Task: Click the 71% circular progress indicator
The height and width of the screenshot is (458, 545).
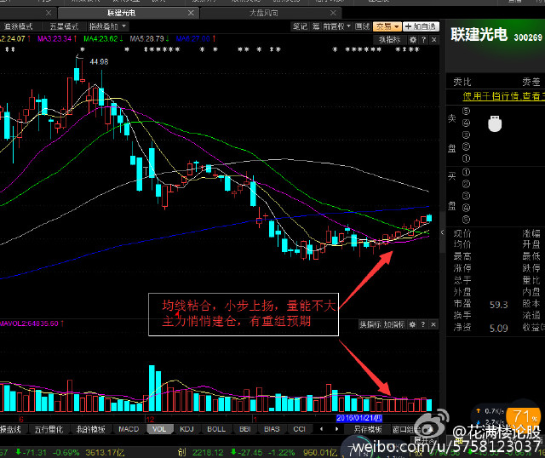Action: tap(525, 418)
